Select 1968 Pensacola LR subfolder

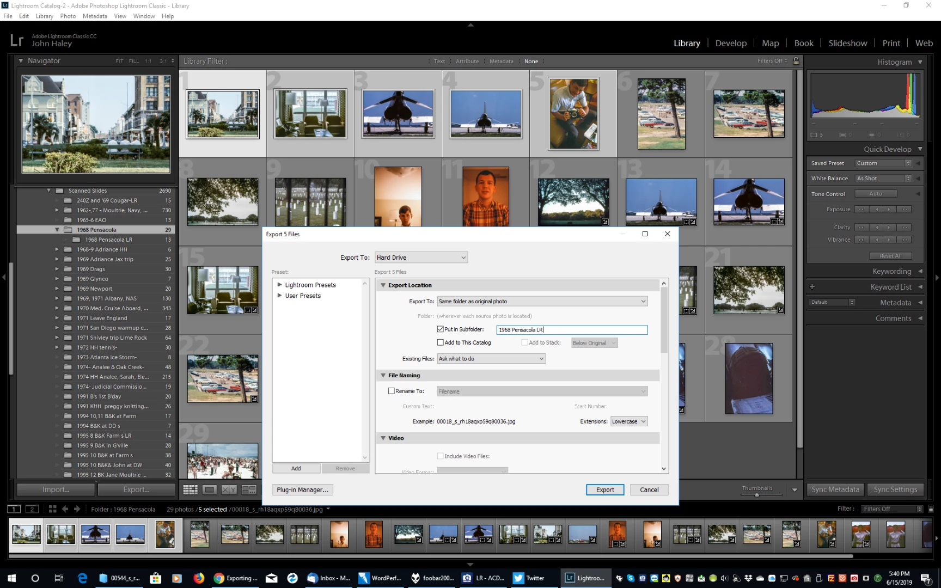tap(108, 240)
